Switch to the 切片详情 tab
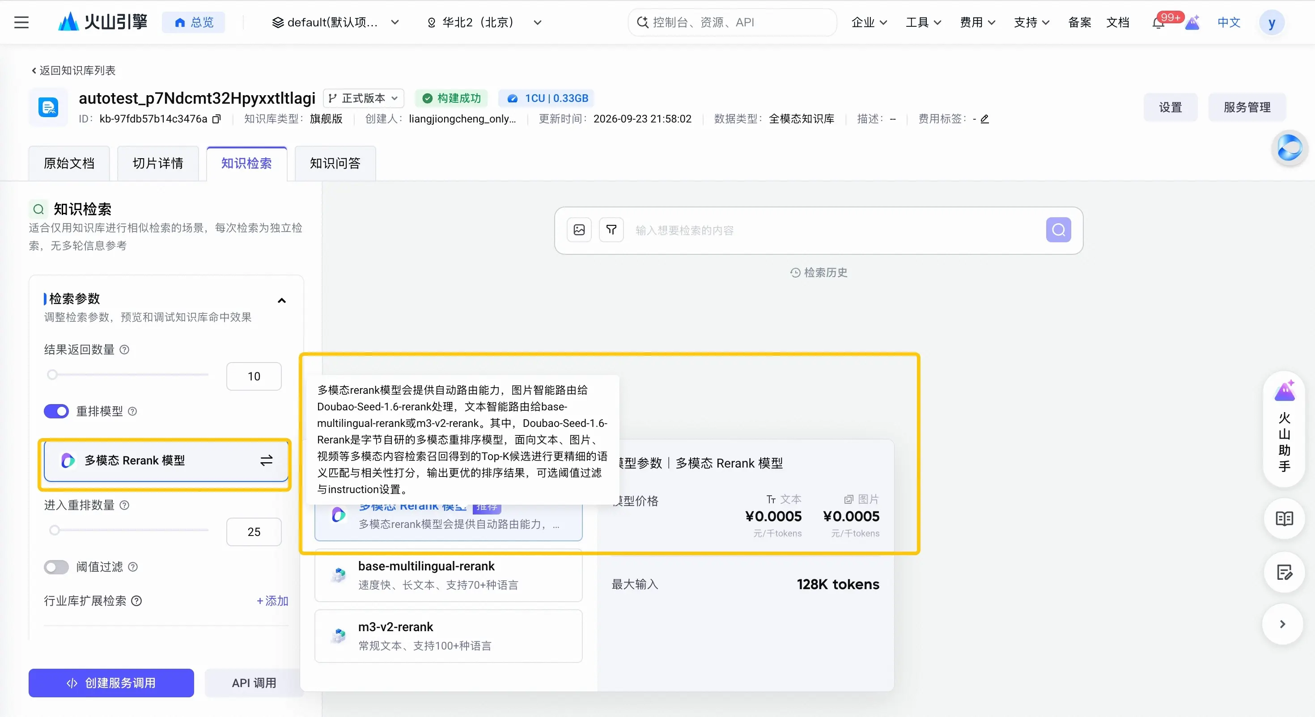Image resolution: width=1315 pixels, height=717 pixels. (x=158, y=163)
